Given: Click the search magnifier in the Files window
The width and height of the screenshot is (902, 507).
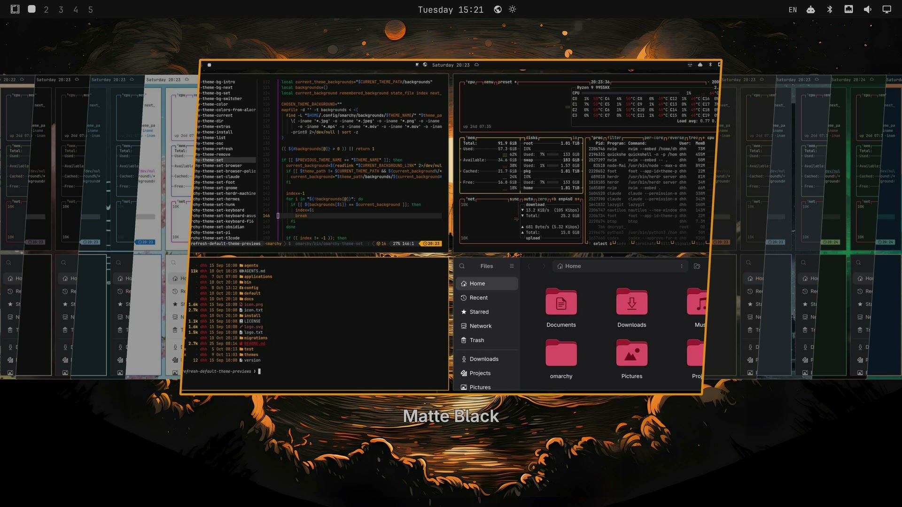Looking at the screenshot, I should pos(462,266).
